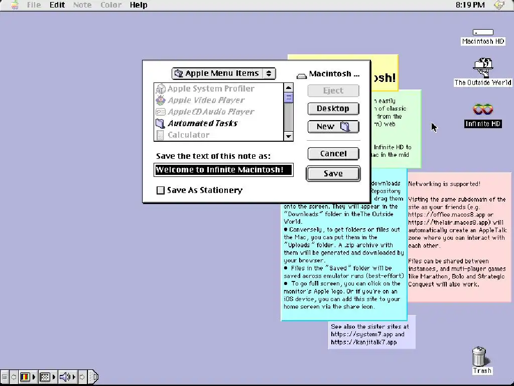Click the control strip close box
The image size is (514, 386).
5,377
